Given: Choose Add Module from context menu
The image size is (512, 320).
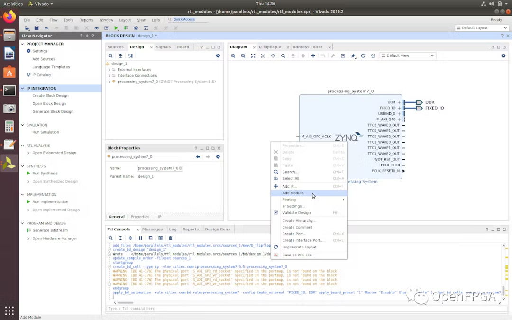Looking at the screenshot, I should pos(294,193).
